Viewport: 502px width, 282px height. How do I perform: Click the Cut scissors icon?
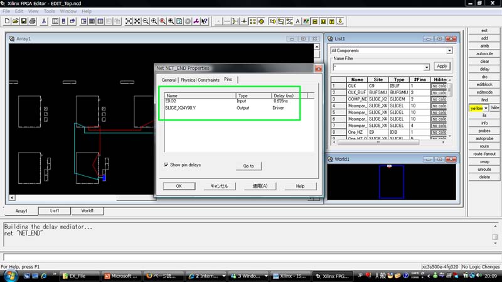[x=44, y=21]
